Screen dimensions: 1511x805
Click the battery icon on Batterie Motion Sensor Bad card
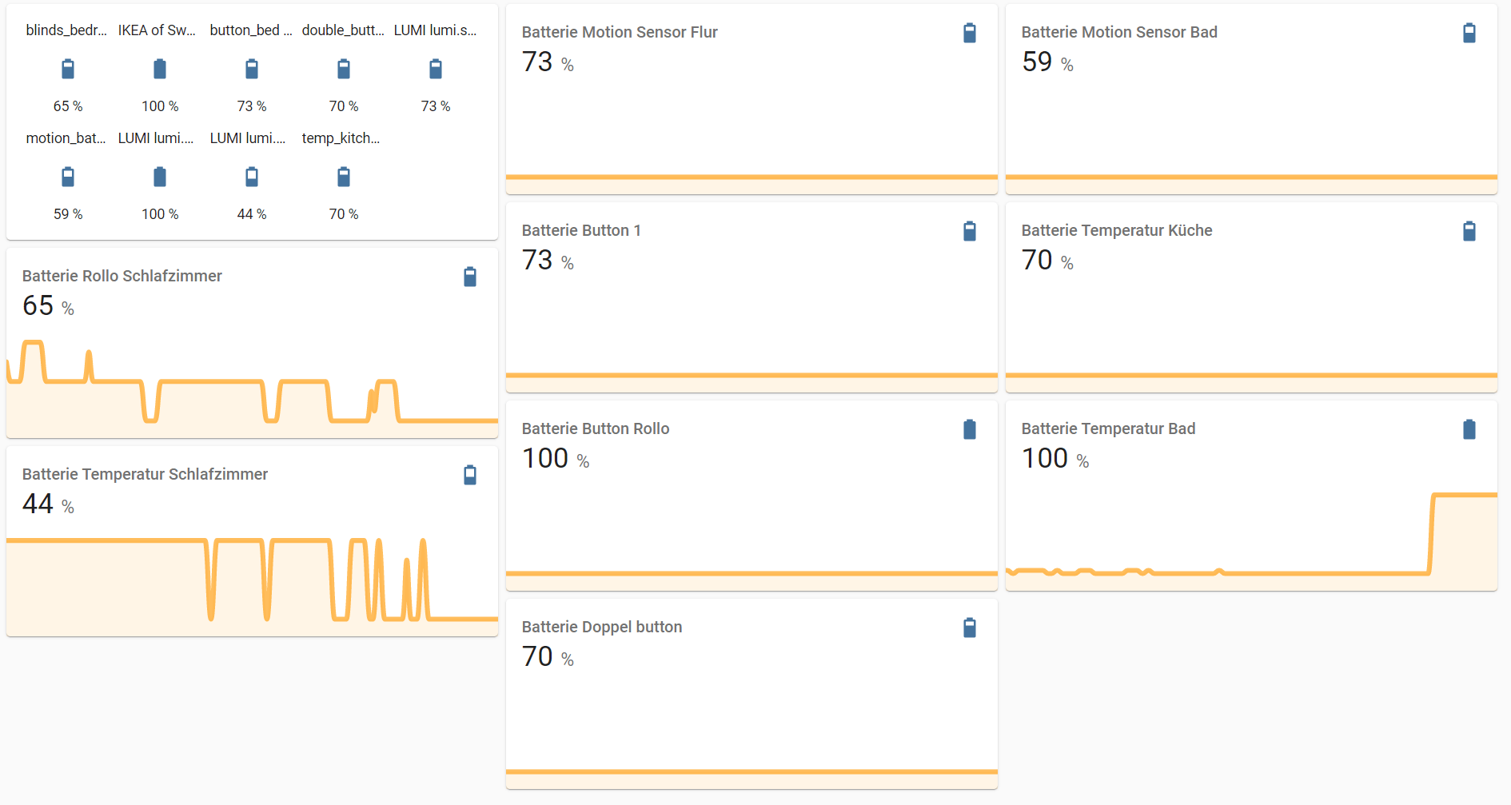(x=1469, y=33)
